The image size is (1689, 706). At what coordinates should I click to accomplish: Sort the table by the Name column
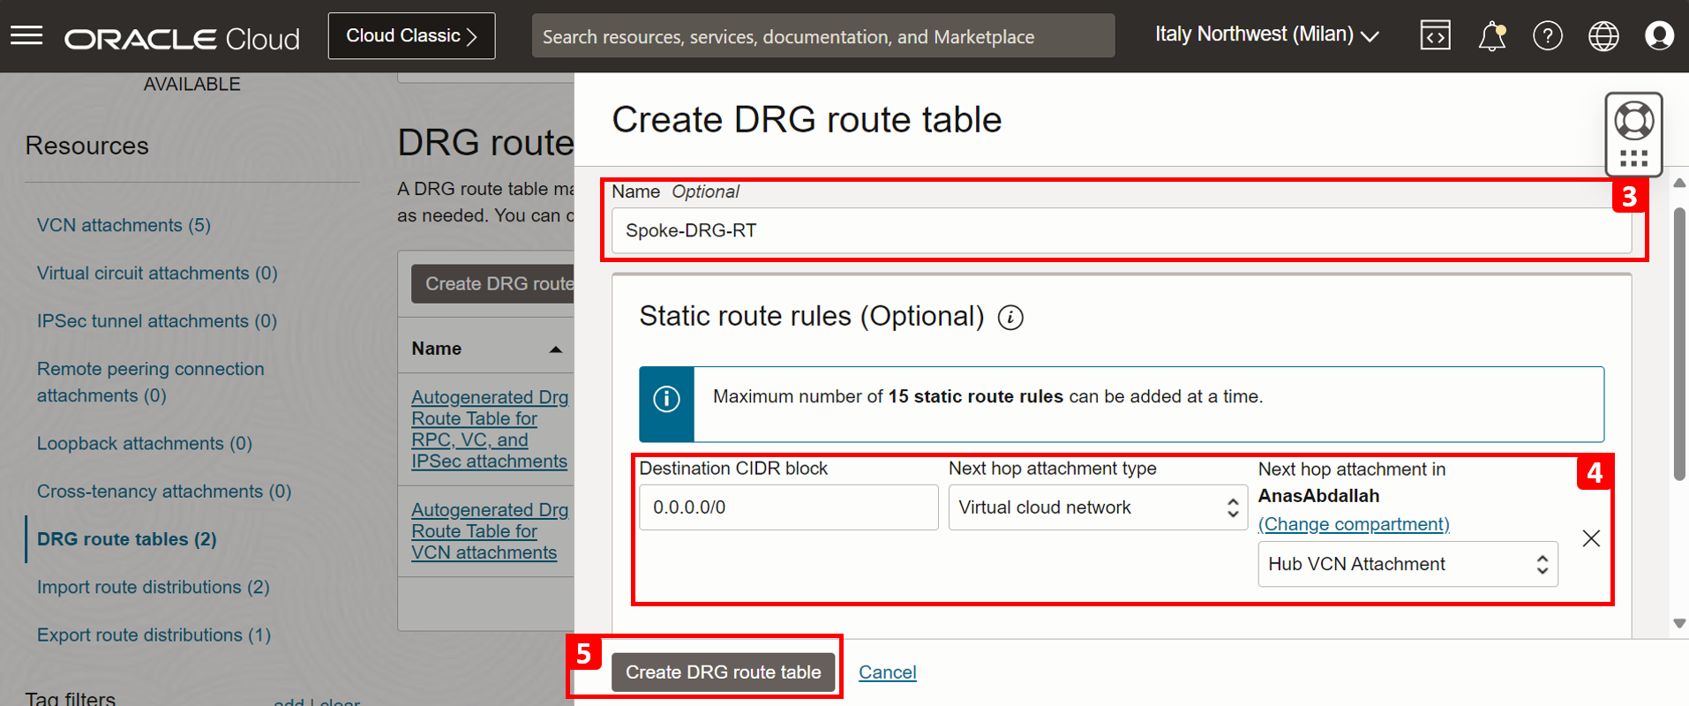487,349
